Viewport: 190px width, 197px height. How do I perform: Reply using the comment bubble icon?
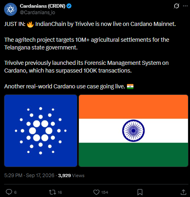click(9, 192)
